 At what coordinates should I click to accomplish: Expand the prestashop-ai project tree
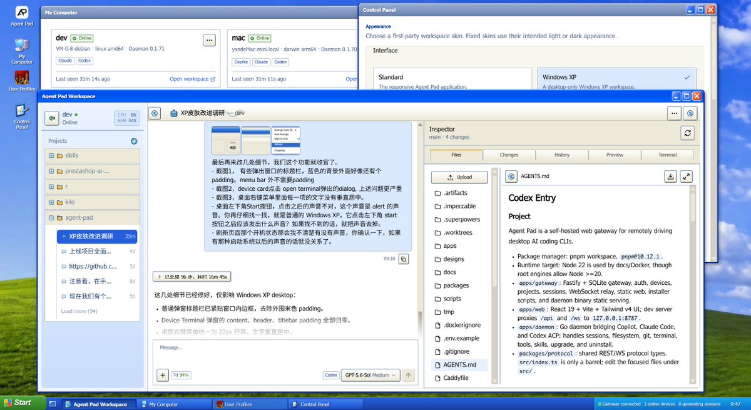[x=51, y=171]
